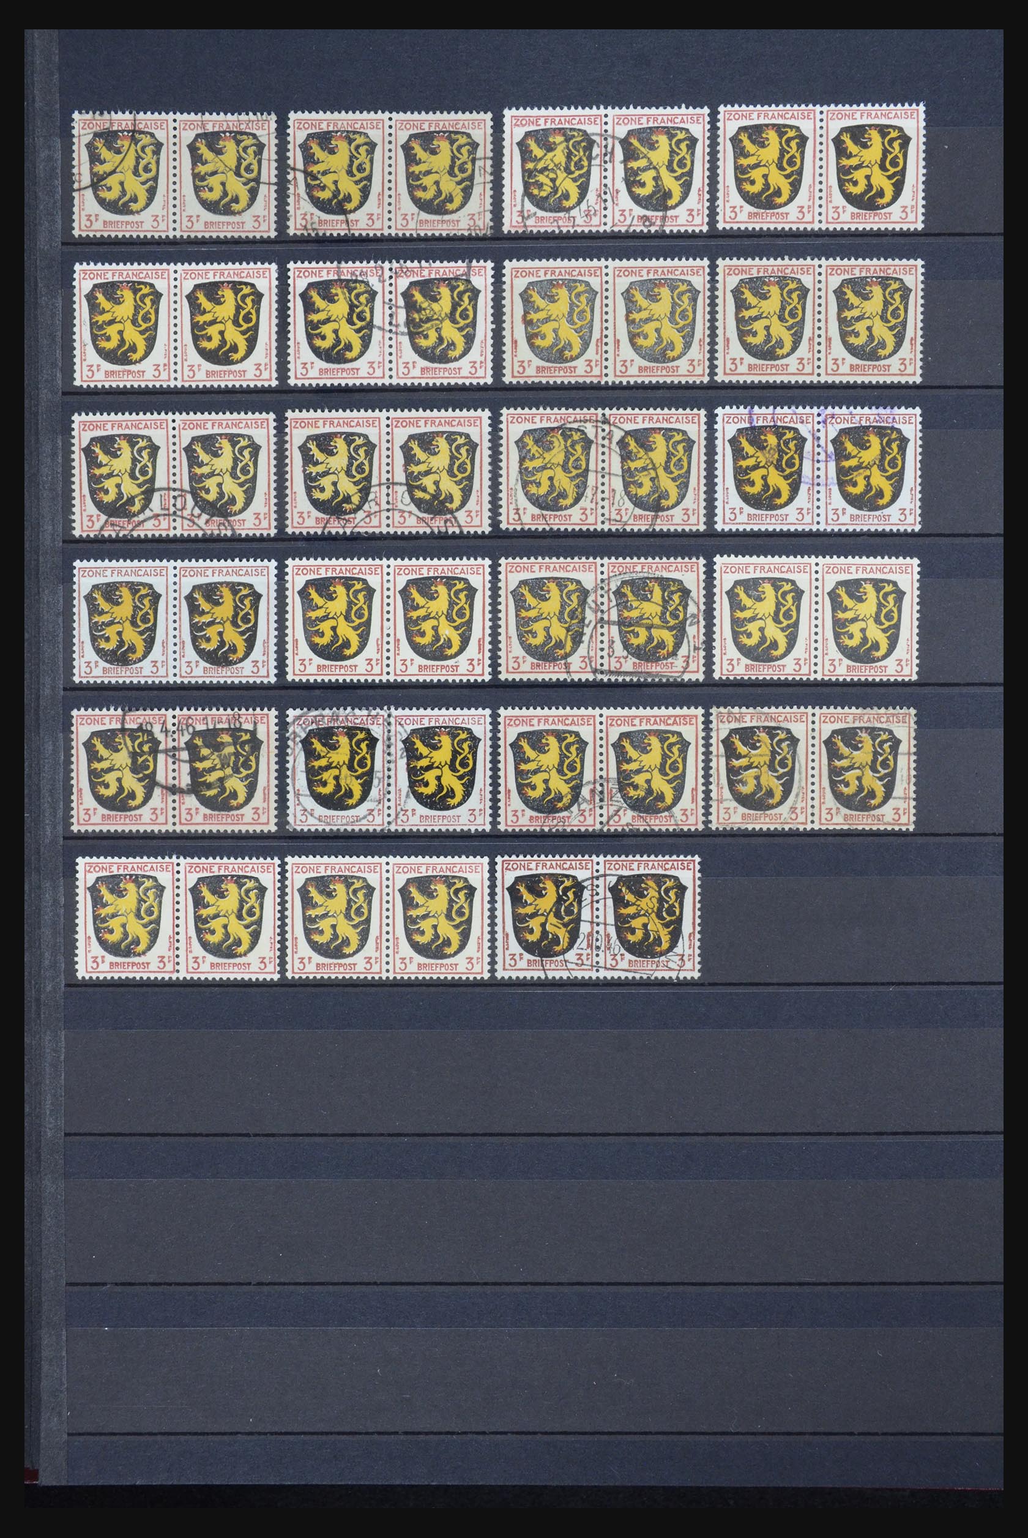Click the pair postmarked with 4.46 date

[173, 771]
